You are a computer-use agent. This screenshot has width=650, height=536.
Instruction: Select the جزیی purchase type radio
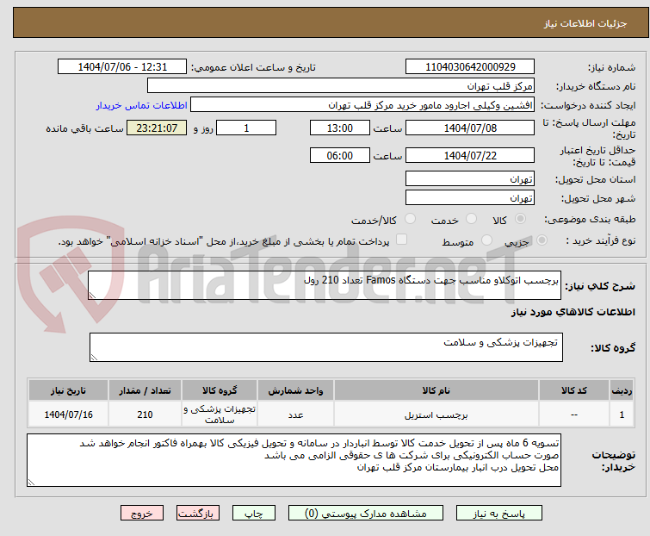542,240
